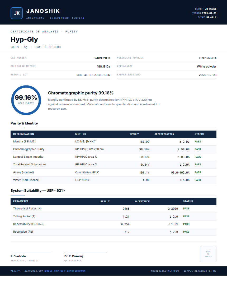The image size is (227, 283).
Task: Select the report number JK-23366
Action: [211, 9]
